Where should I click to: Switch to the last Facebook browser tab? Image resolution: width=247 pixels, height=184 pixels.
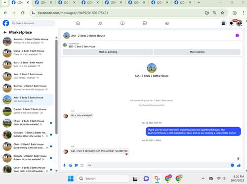tap(183, 2)
